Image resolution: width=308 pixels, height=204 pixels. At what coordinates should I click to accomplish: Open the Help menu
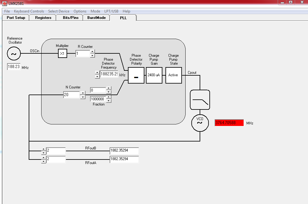[x=126, y=11]
